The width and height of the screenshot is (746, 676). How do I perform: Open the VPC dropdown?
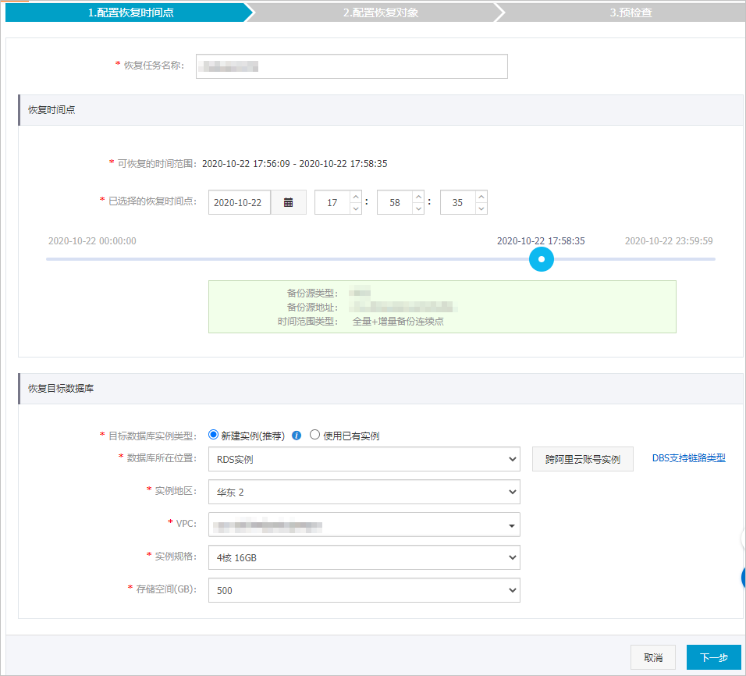pyautogui.click(x=364, y=525)
